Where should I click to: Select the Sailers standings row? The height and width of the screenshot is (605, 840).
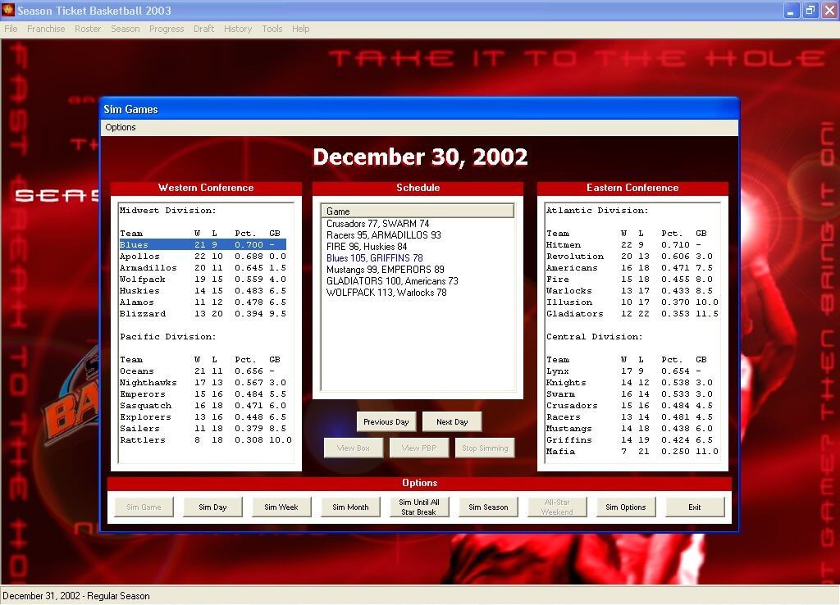203,429
